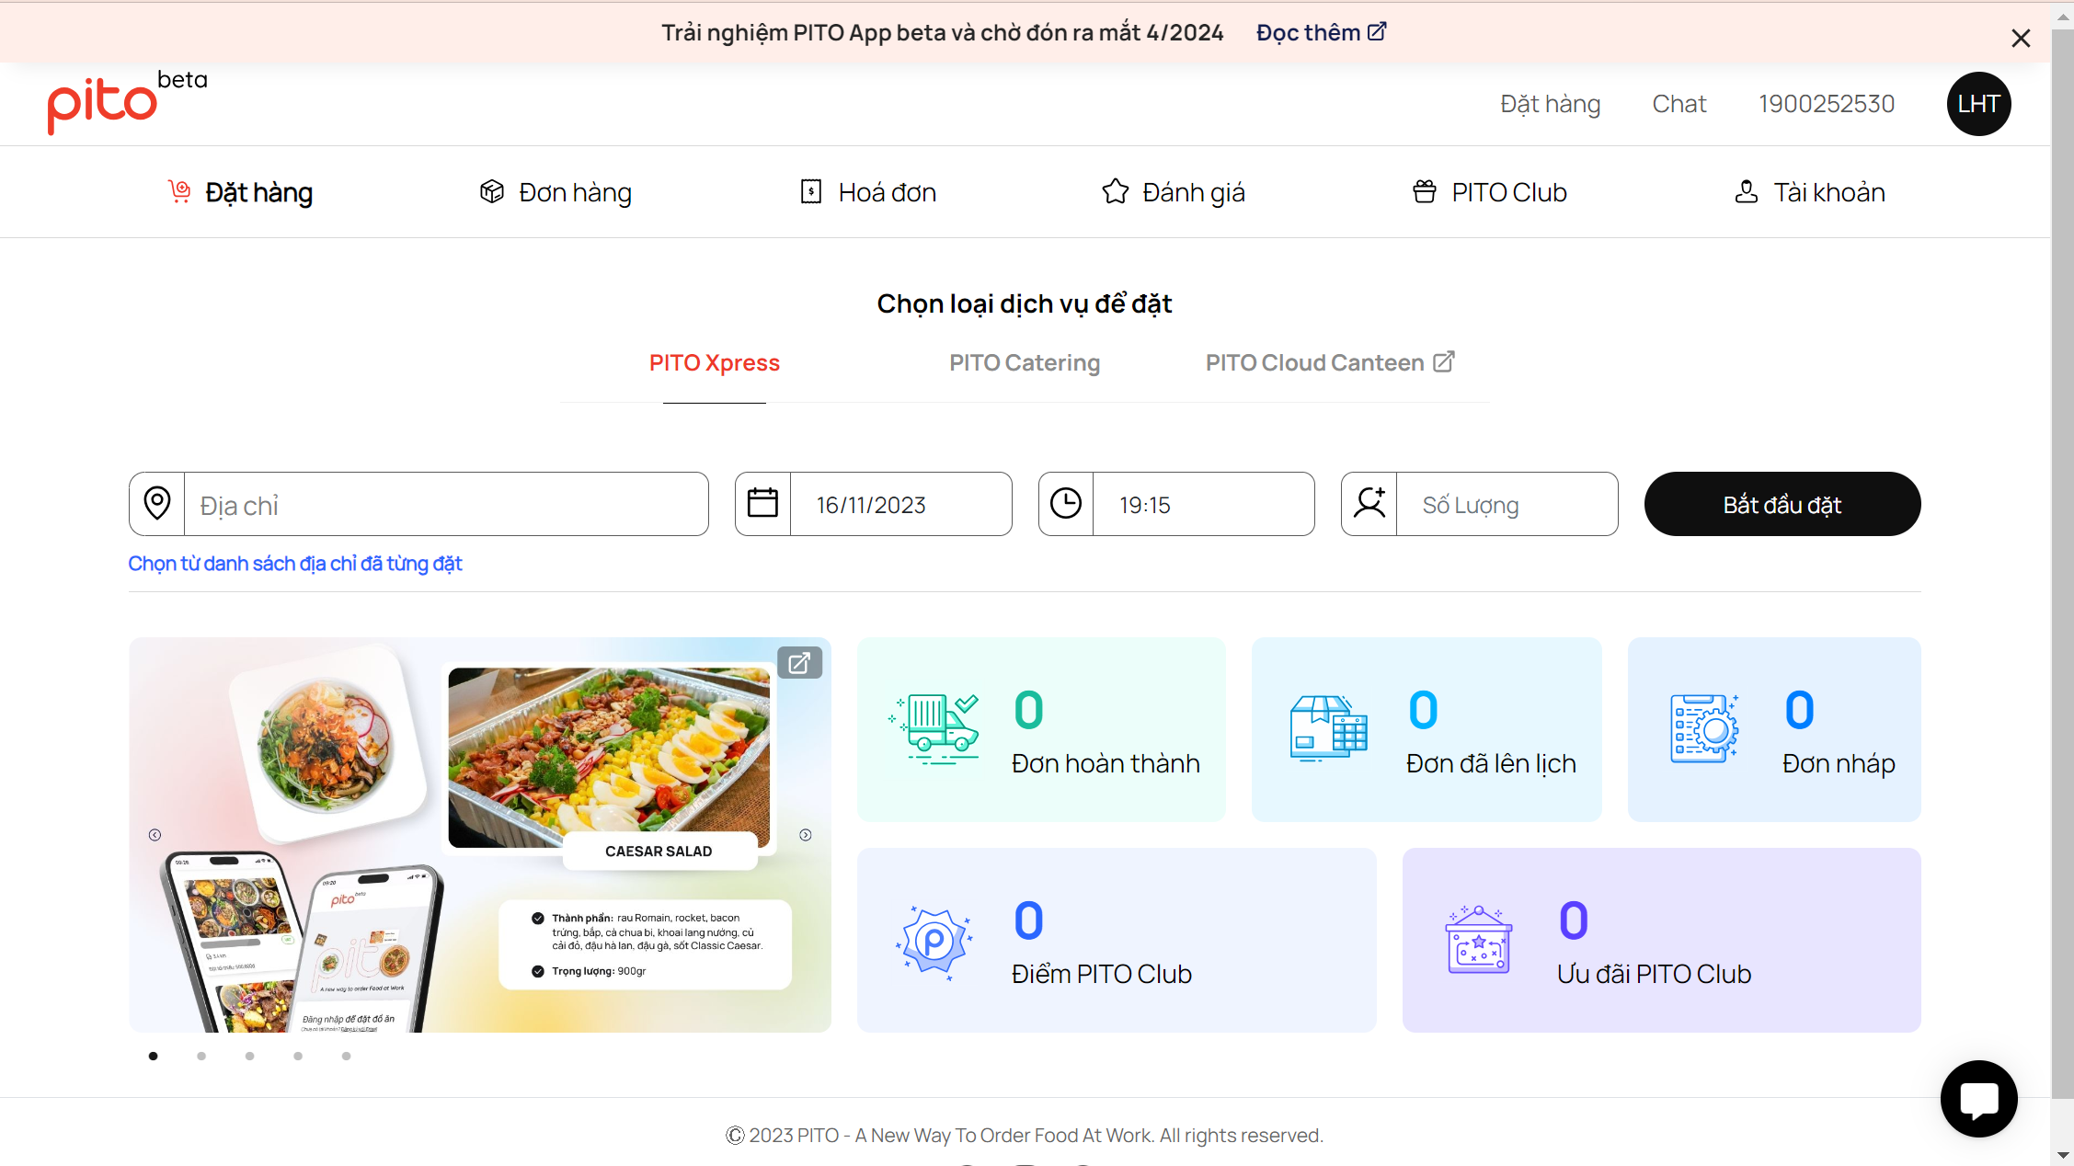Click the delivery truck icon
The width and height of the screenshot is (2074, 1166).
pyautogui.click(x=934, y=729)
